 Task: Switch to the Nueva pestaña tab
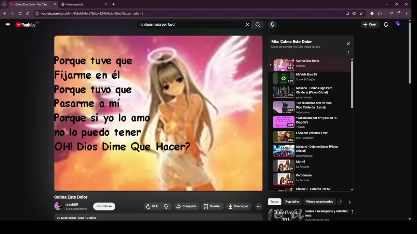coord(84,4)
